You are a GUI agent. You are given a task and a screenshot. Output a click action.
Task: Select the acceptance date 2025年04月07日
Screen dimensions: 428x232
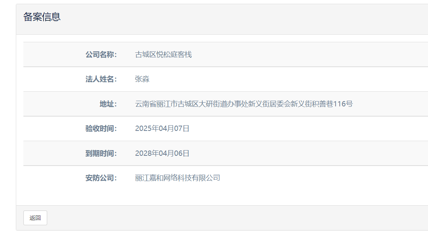162,129
